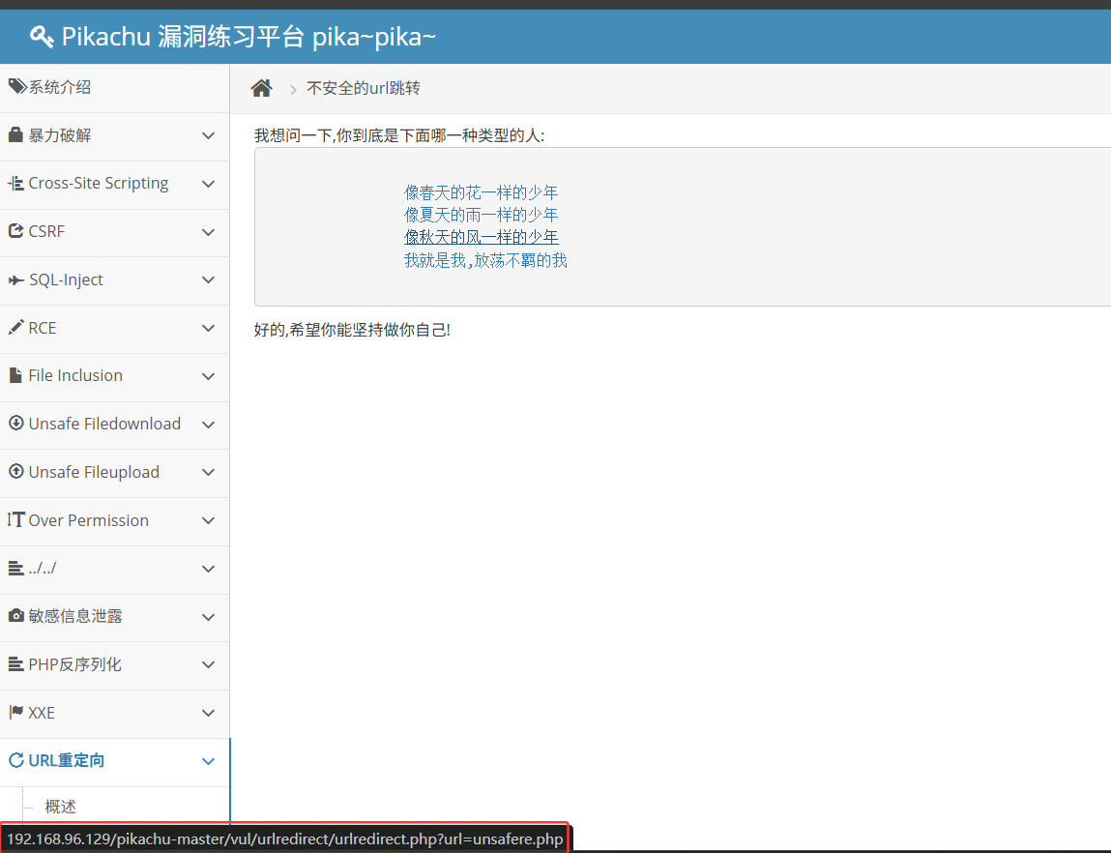Select the Cross-Site Scripting menu label
Screen dimensions: 1111x853
coord(99,184)
